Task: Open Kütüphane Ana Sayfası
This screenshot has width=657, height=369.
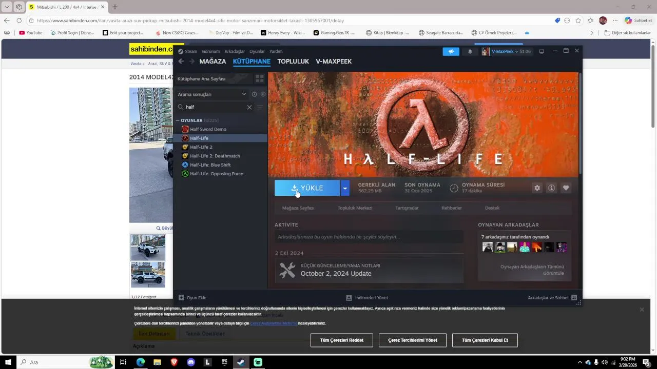Action: pos(214,78)
